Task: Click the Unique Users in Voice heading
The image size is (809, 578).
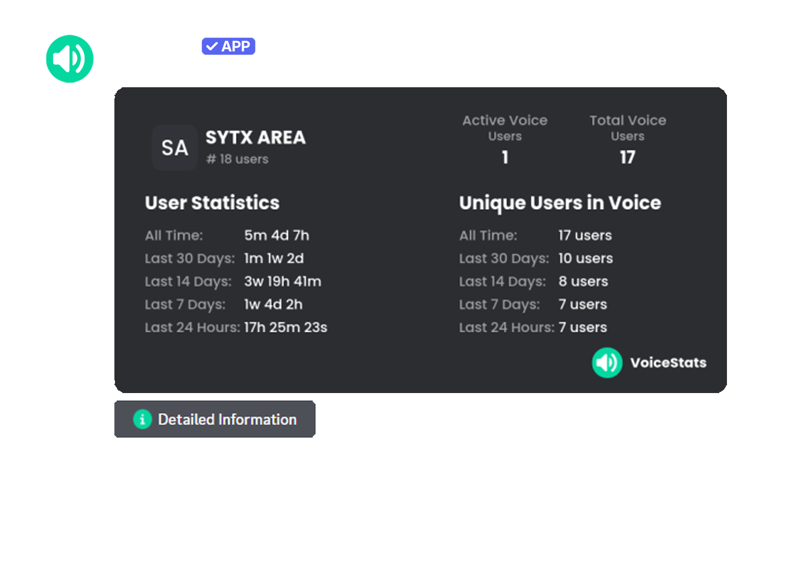Action: click(559, 203)
